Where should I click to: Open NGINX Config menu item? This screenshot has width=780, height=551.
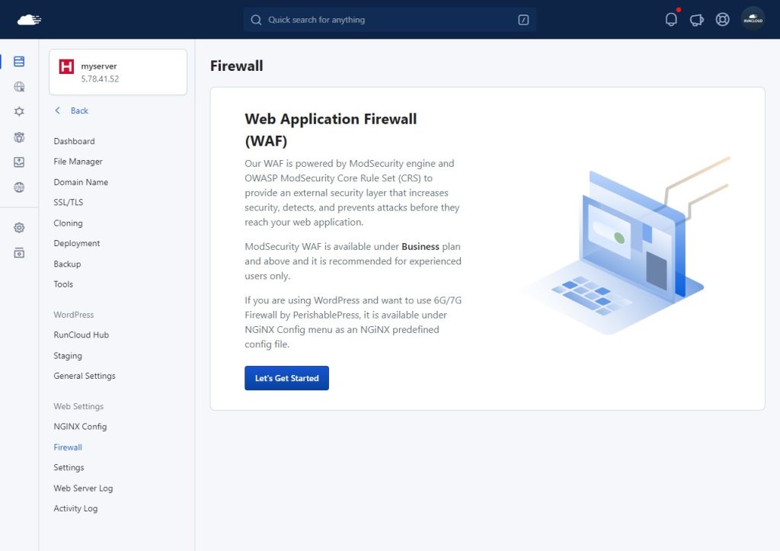click(80, 427)
